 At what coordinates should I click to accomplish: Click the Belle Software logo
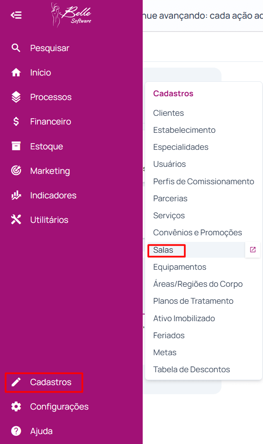pyautogui.click(x=71, y=15)
